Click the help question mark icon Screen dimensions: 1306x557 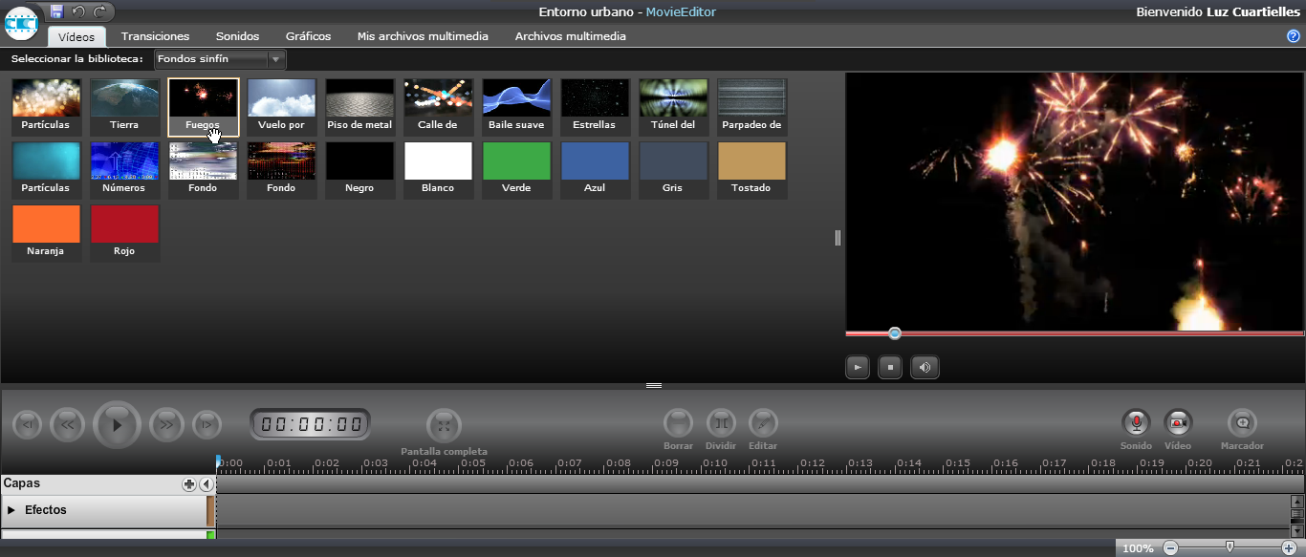click(1294, 35)
